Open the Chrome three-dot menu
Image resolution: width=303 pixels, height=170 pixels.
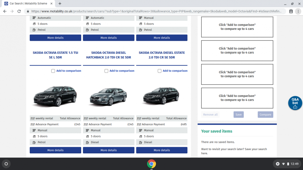298,11
